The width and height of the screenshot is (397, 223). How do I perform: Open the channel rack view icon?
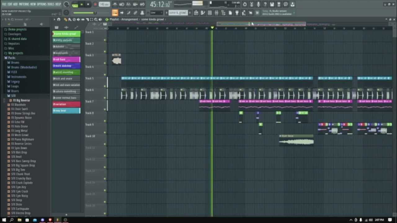click(x=209, y=13)
